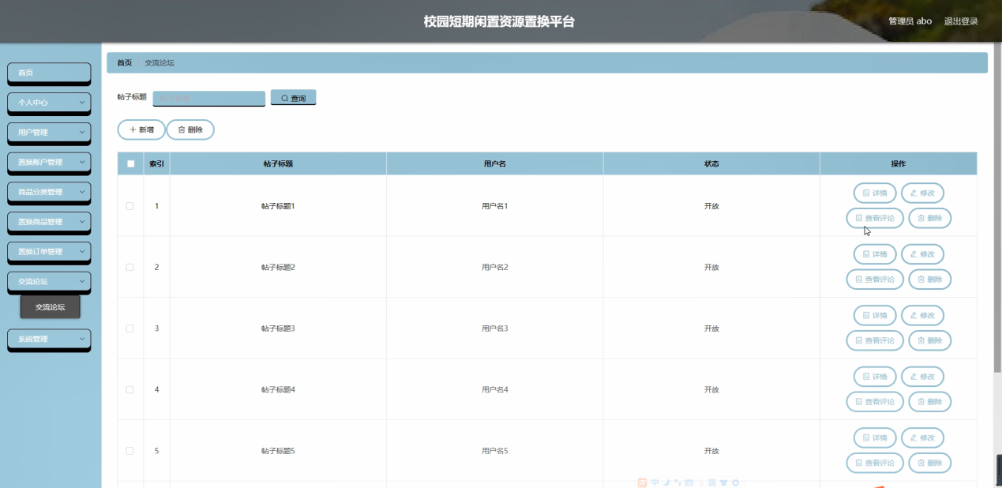This screenshot has height=488, width=1002.
Task: Click the 索引 column header
Action: pyautogui.click(x=156, y=163)
